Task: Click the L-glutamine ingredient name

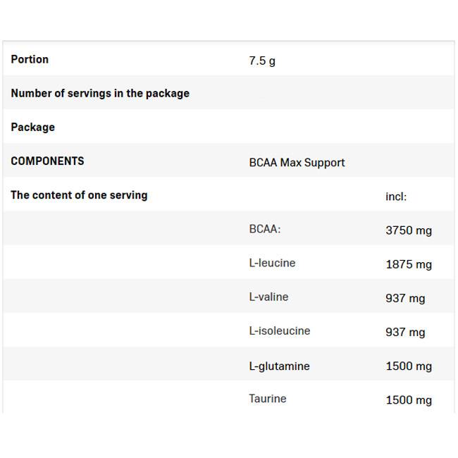Action: click(x=279, y=366)
